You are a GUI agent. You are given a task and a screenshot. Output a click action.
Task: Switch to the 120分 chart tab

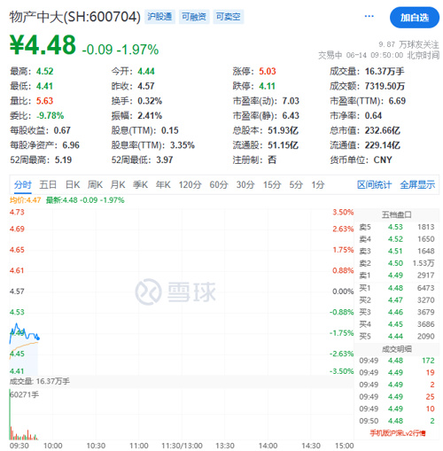(x=190, y=185)
